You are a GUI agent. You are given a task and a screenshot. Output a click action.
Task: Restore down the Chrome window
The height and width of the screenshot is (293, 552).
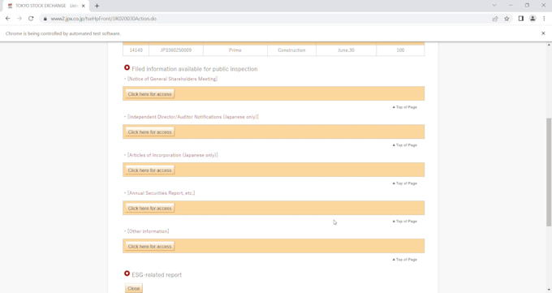pos(527,6)
